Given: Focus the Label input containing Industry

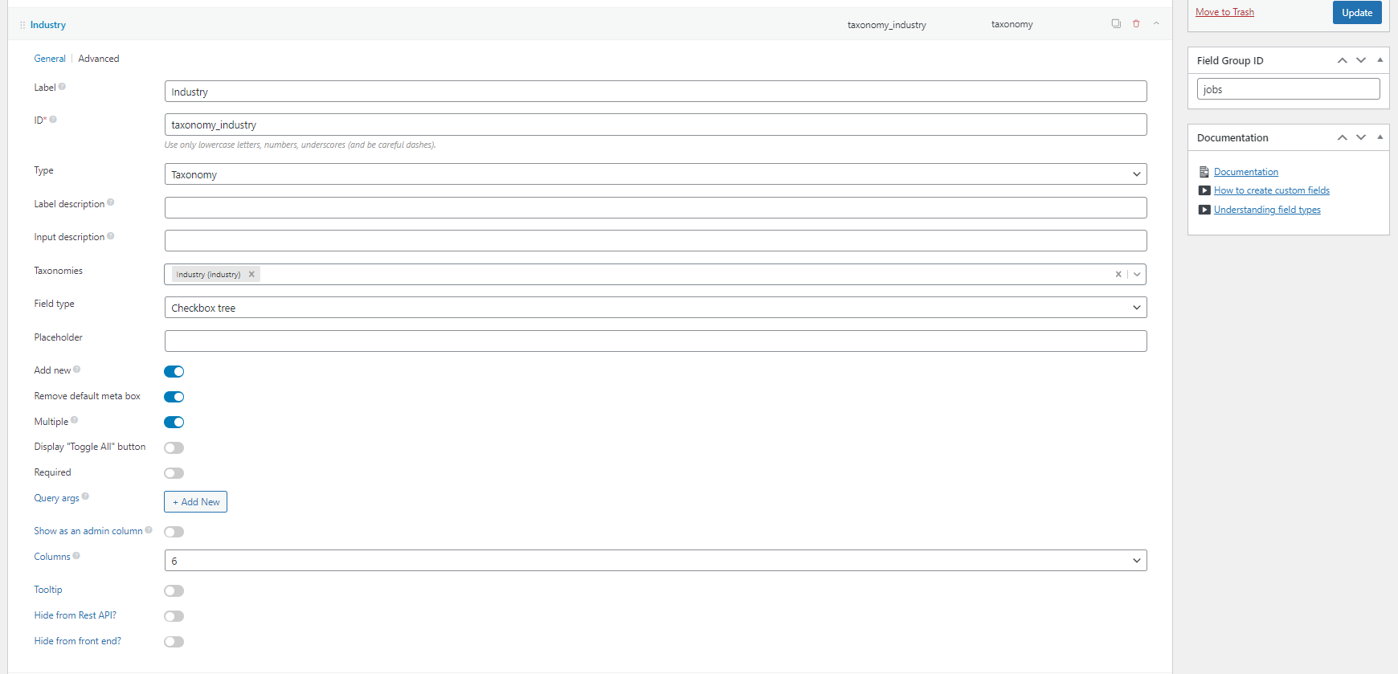Looking at the screenshot, I should pyautogui.click(x=656, y=92).
